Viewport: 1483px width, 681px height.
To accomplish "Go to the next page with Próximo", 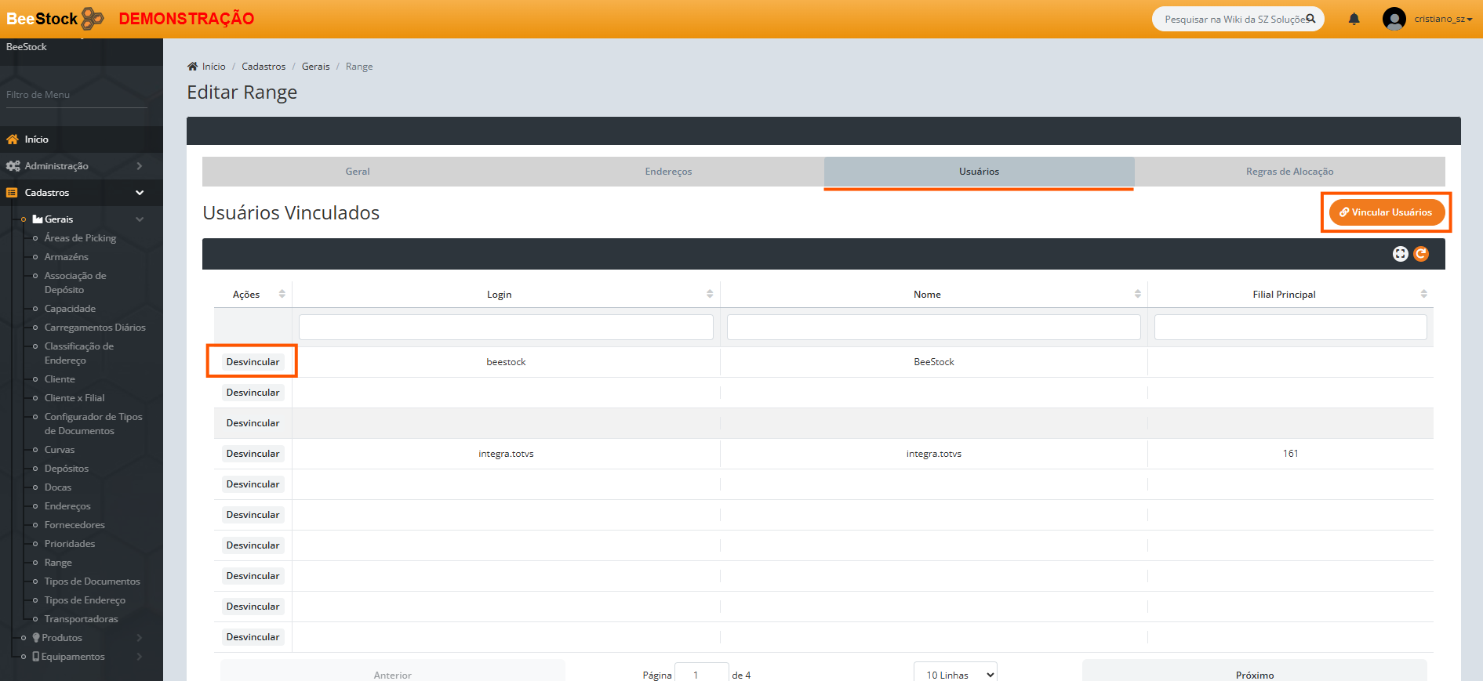I will (1254, 674).
